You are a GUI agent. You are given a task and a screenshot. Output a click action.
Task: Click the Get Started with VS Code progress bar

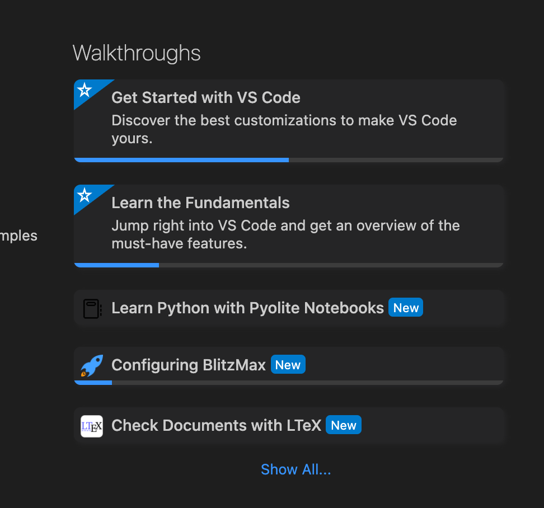point(289,160)
